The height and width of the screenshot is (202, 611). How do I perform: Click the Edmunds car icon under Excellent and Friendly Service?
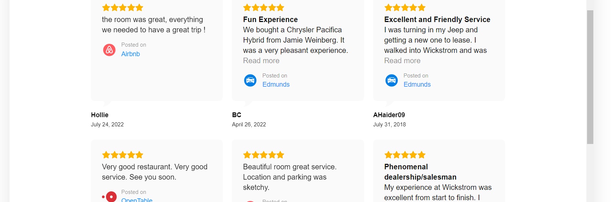tap(392, 80)
